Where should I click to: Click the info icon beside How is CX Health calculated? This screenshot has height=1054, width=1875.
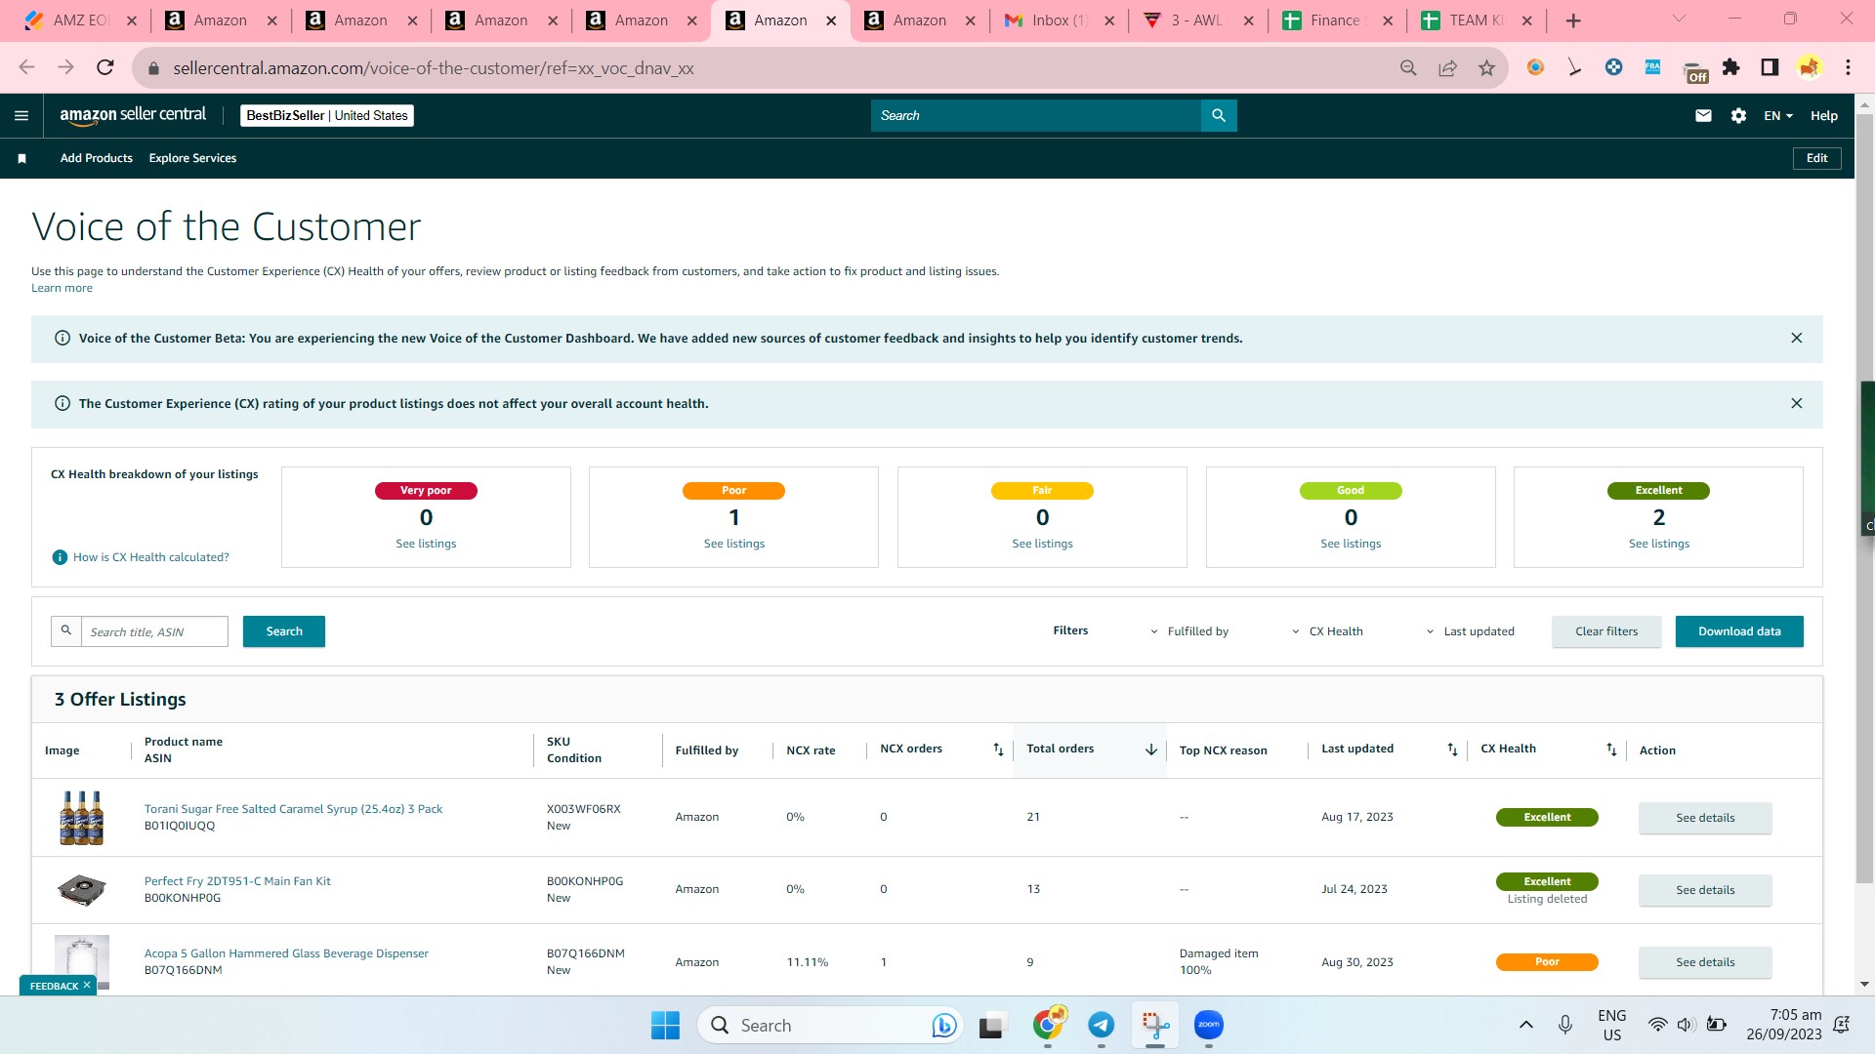pyautogui.click(x=60, y=557)
